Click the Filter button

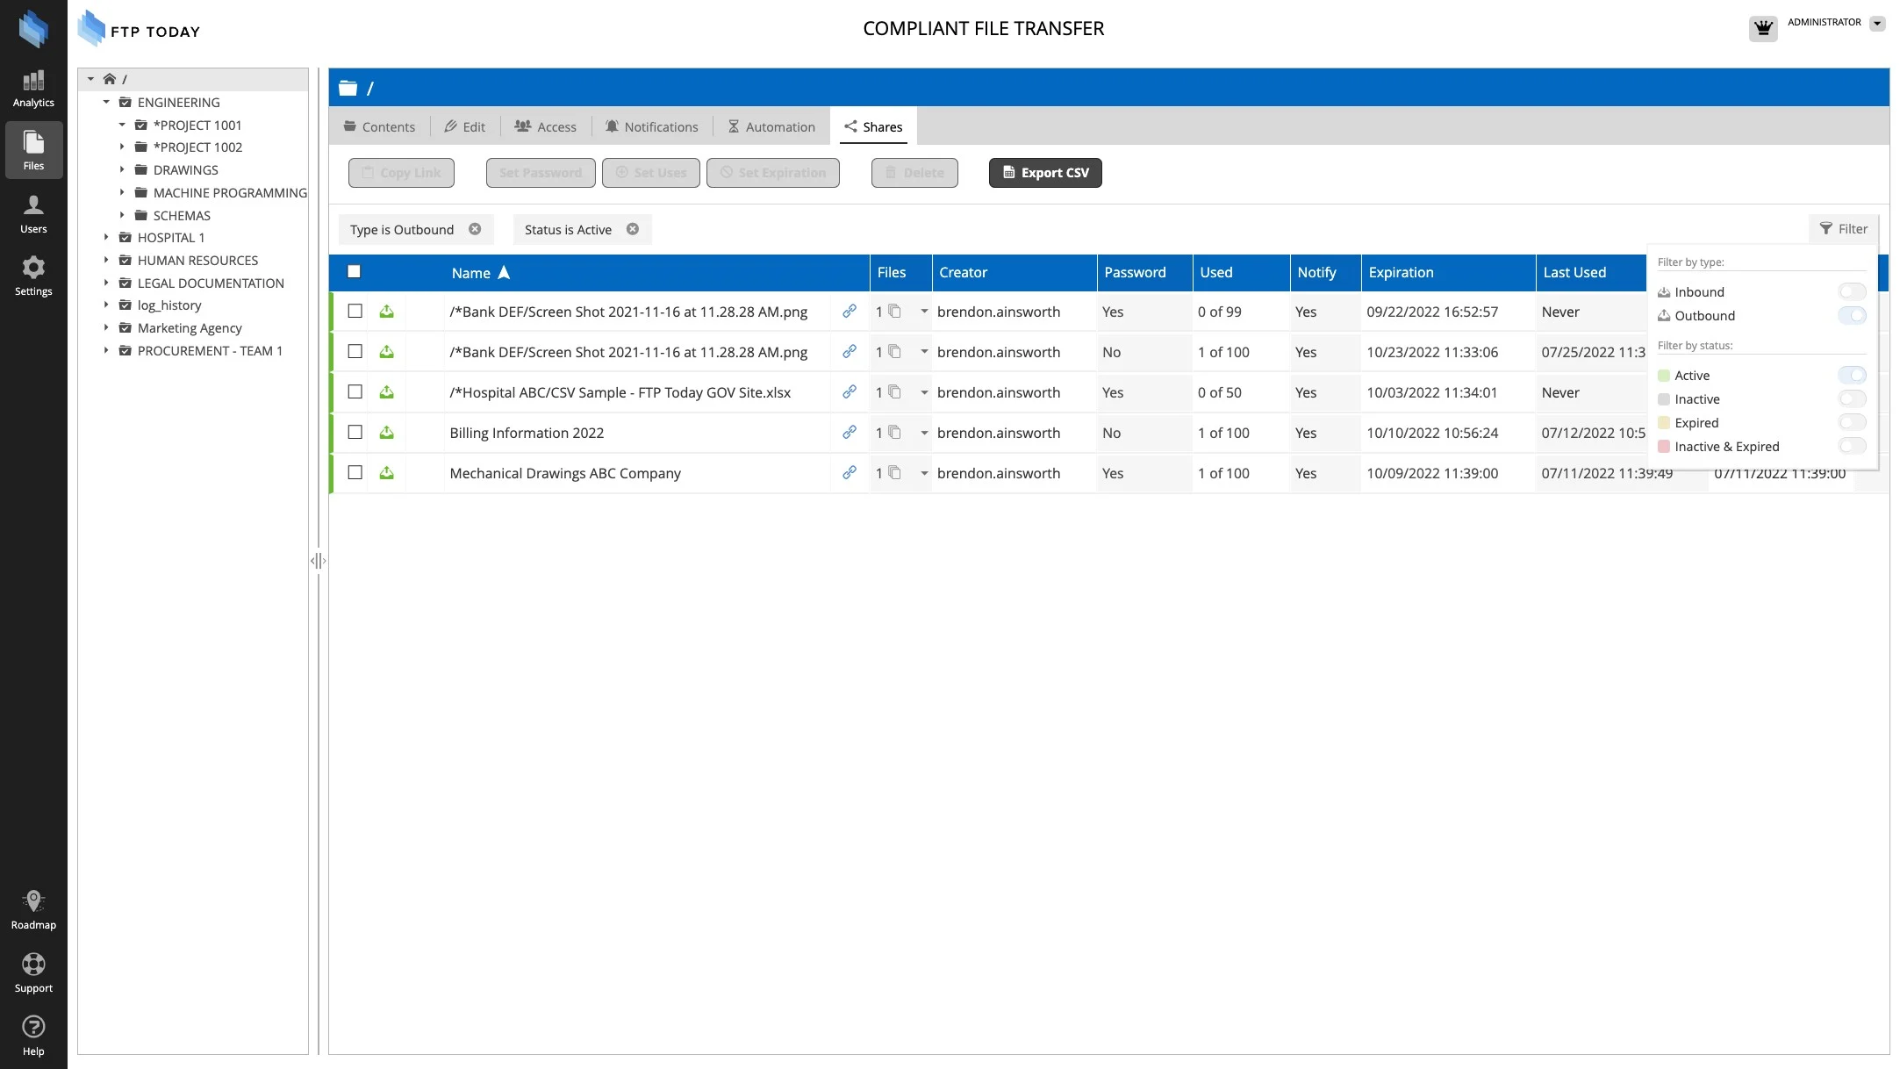pos(1843,229)
